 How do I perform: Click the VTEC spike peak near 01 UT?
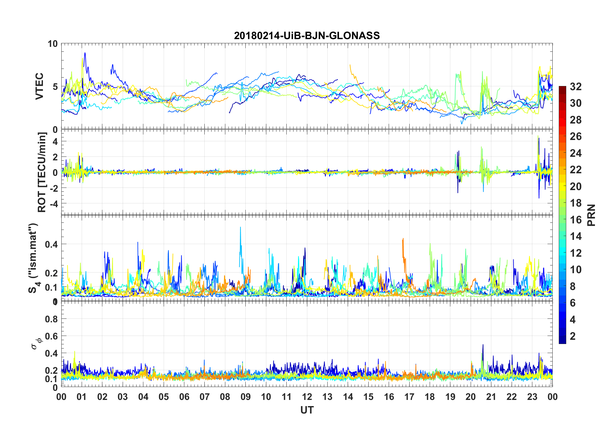tap(85, 53)
